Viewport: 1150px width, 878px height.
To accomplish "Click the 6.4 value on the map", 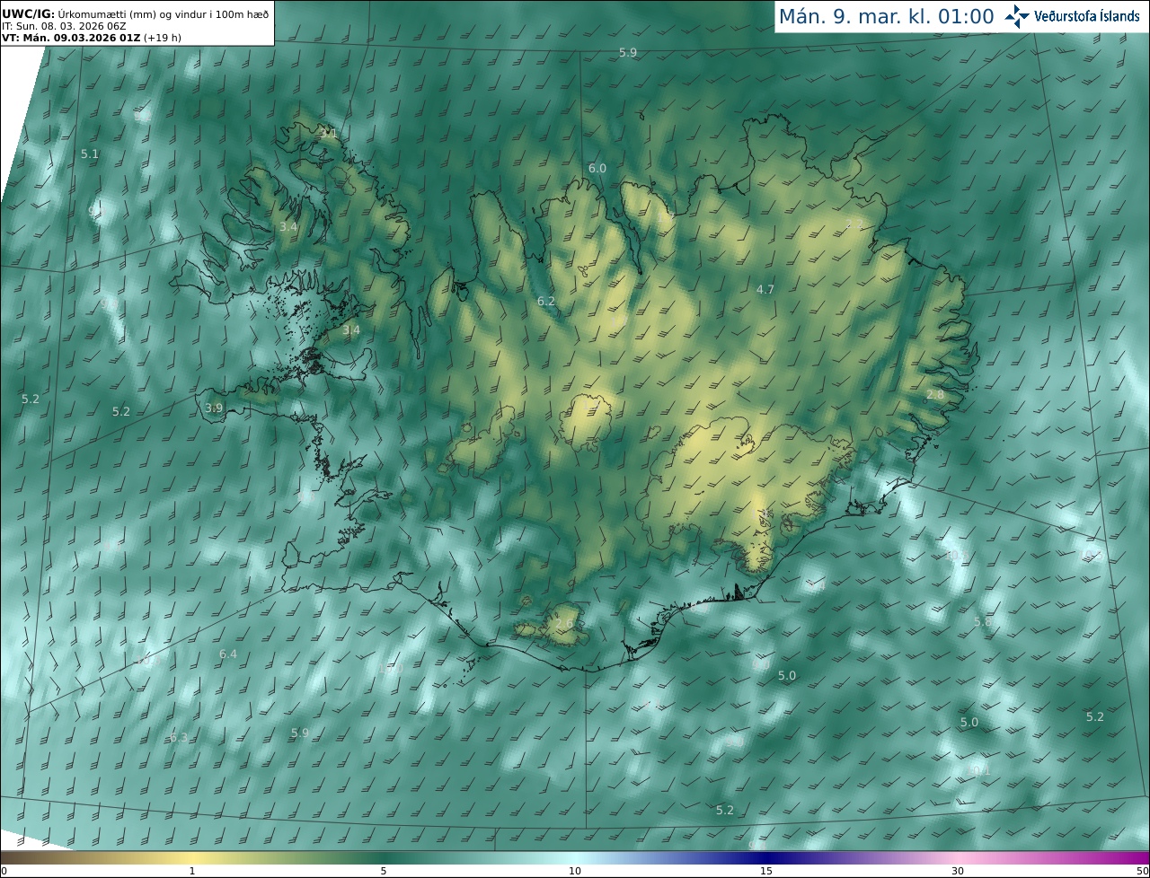I will (228, 654).
